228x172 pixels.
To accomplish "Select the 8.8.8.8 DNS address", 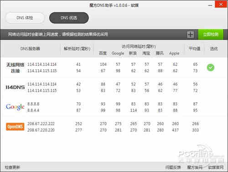I will coord(33,104).
